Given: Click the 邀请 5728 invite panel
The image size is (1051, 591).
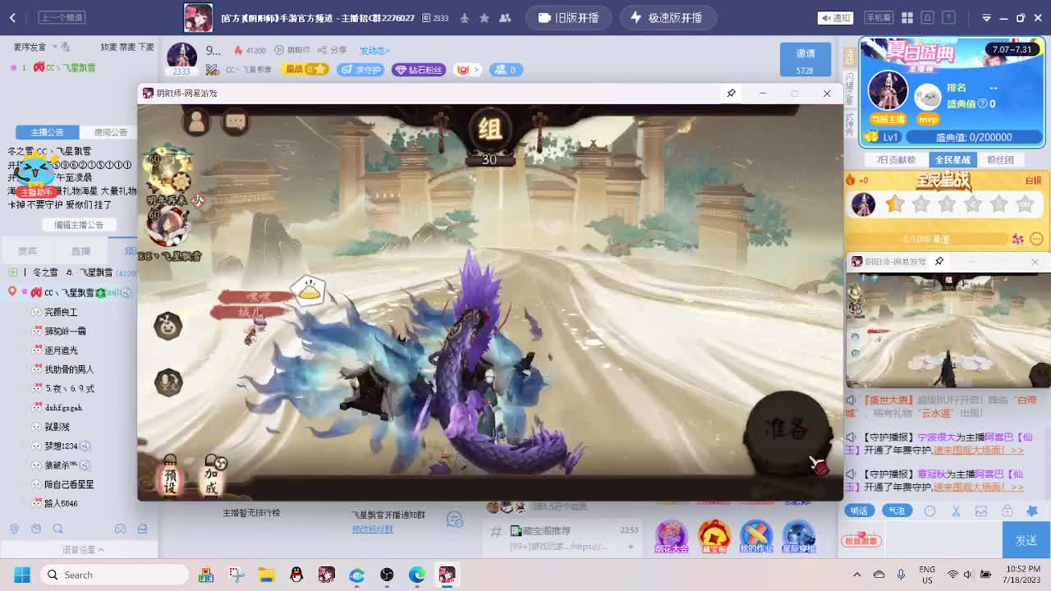Looking at the screenshot, I should (x=805, y=59).
